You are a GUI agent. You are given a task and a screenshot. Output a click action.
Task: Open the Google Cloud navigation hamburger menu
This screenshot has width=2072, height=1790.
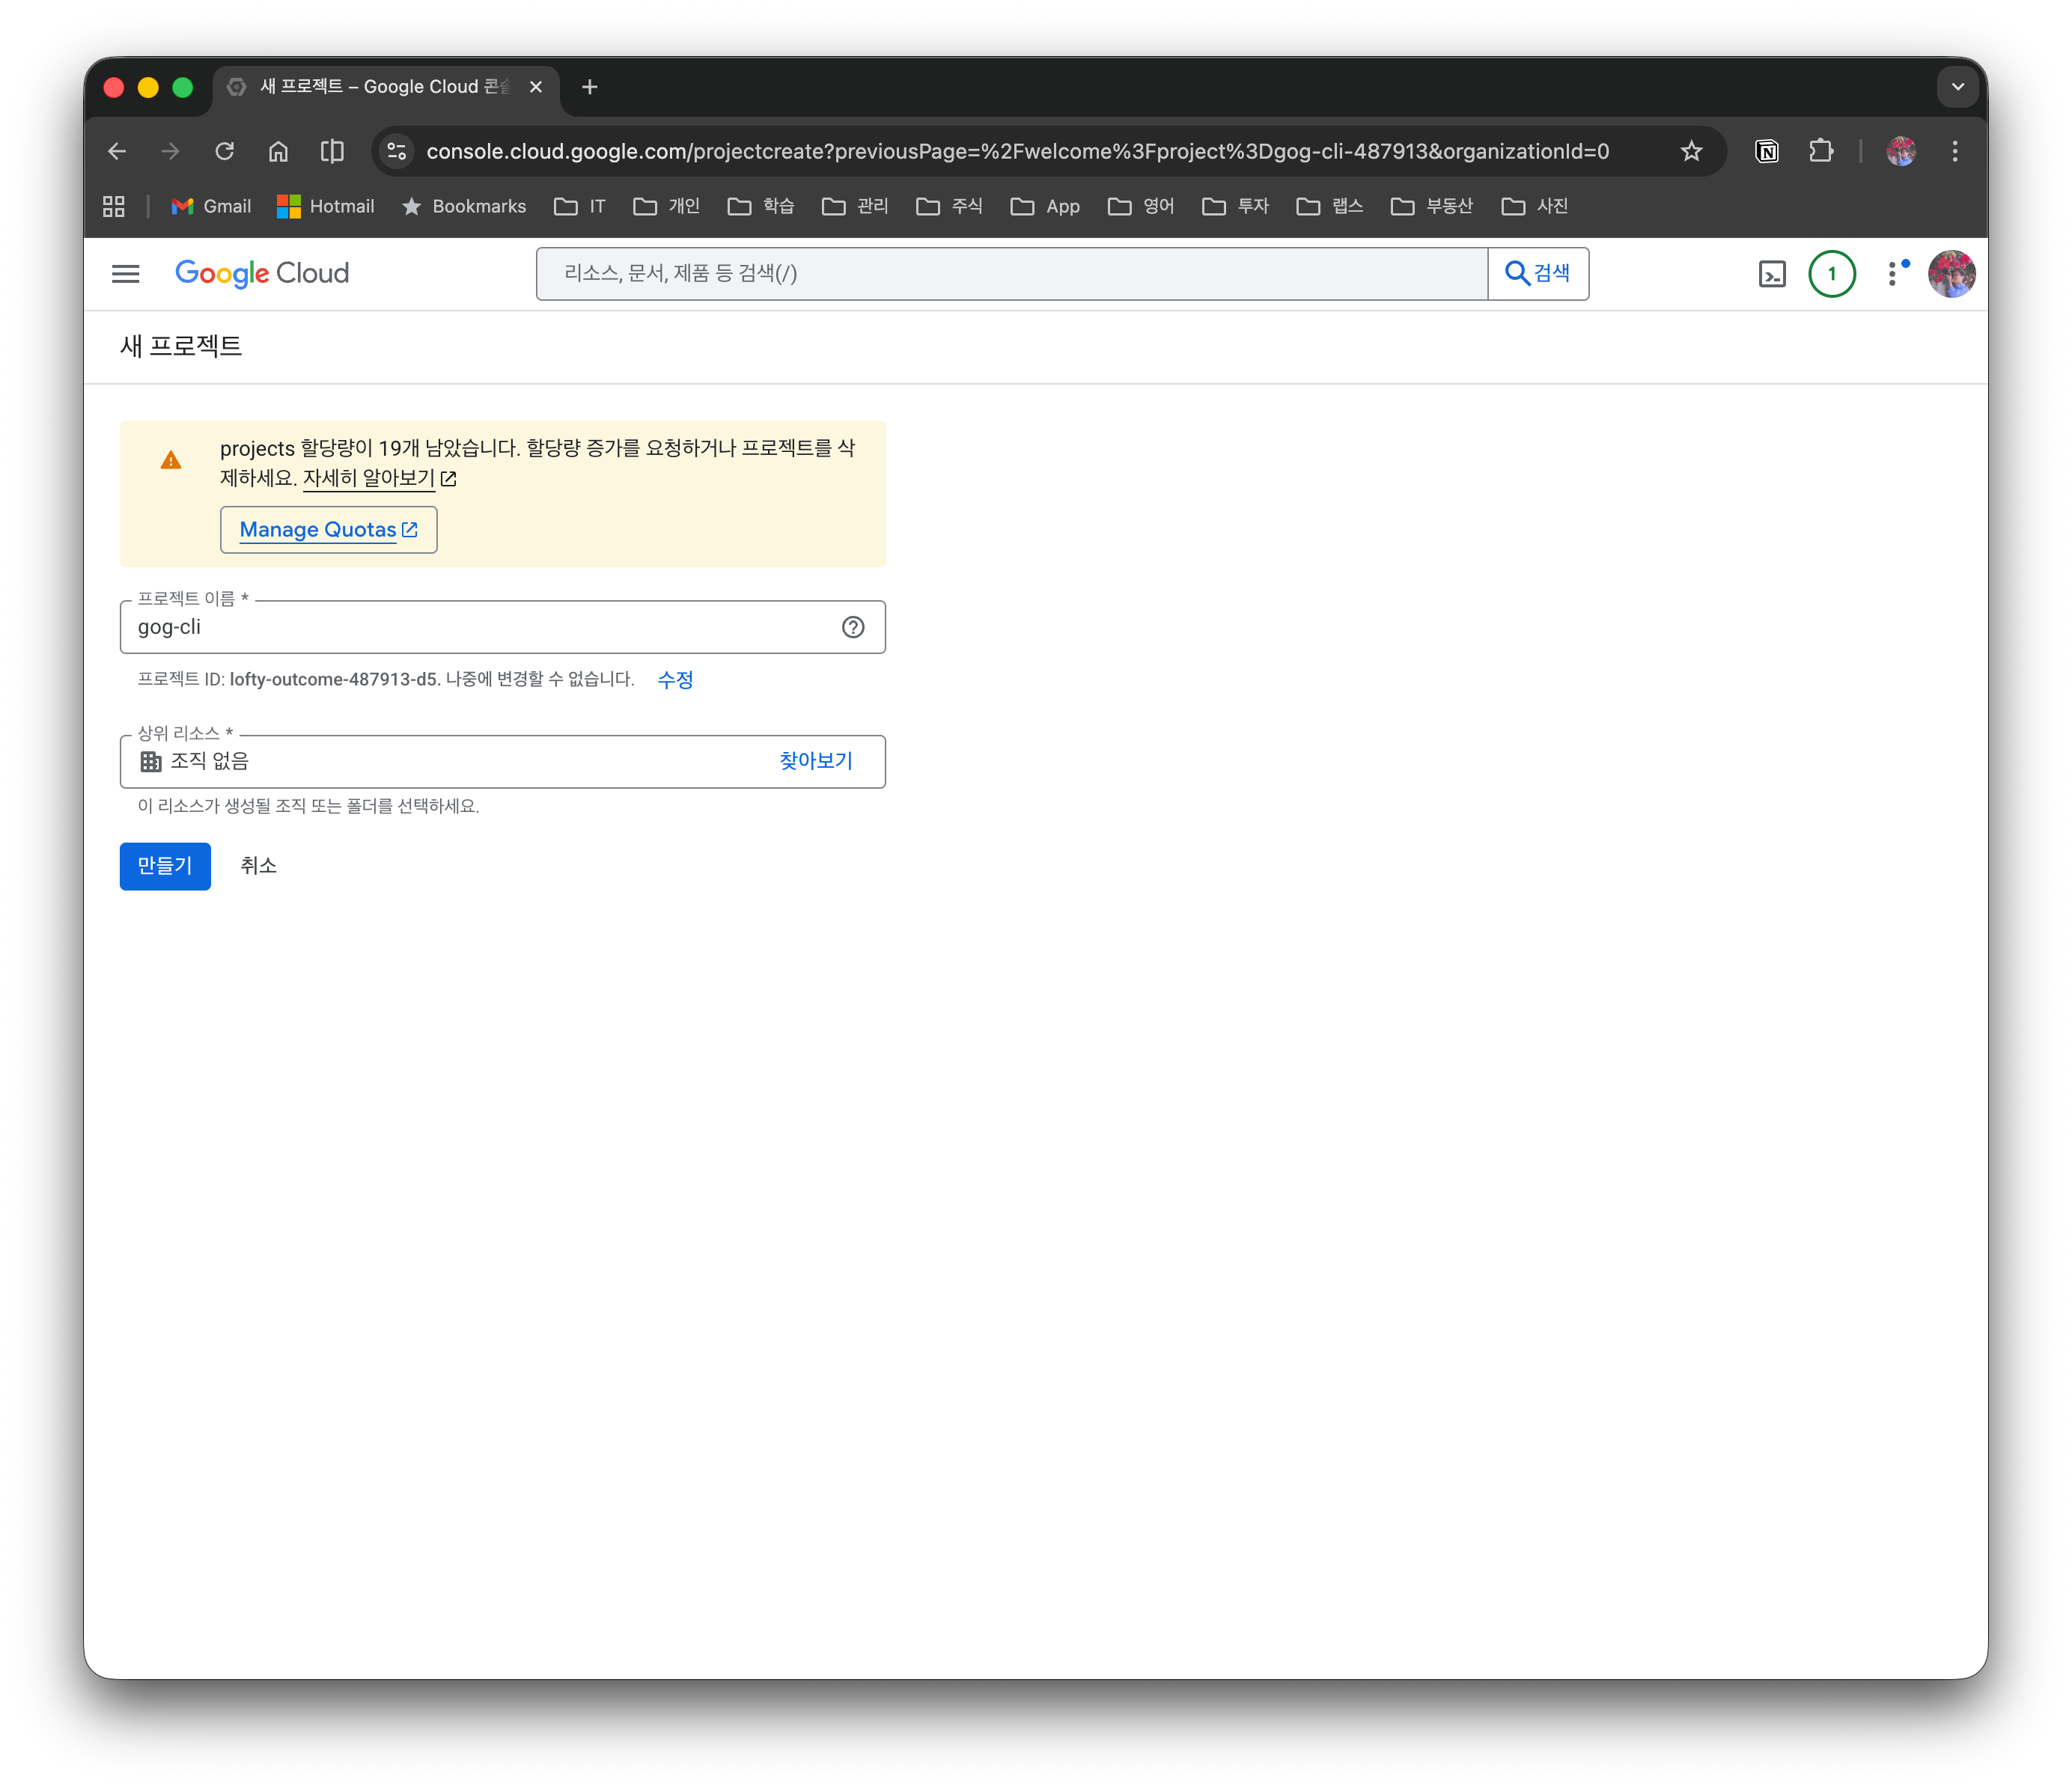pyautogui.click(x=126, y=274)
